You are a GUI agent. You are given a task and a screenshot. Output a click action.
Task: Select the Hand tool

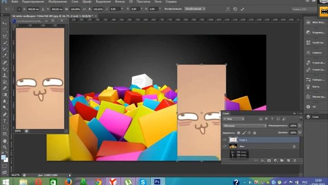point(5,141)
